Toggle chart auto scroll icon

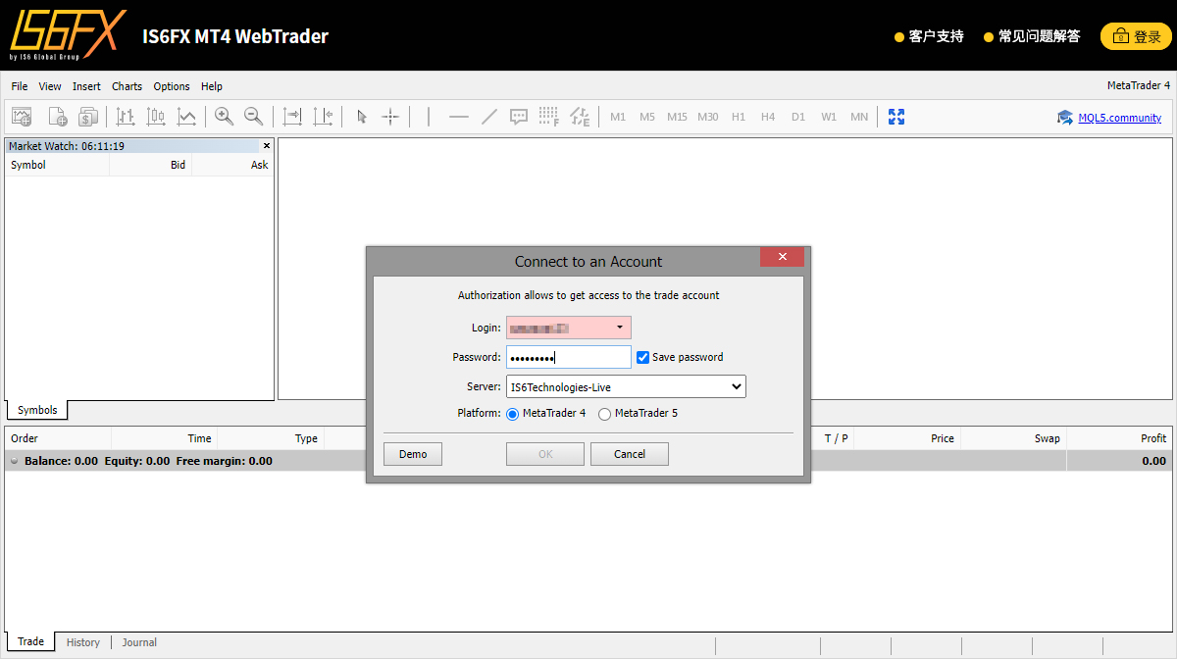pos(292,117)
